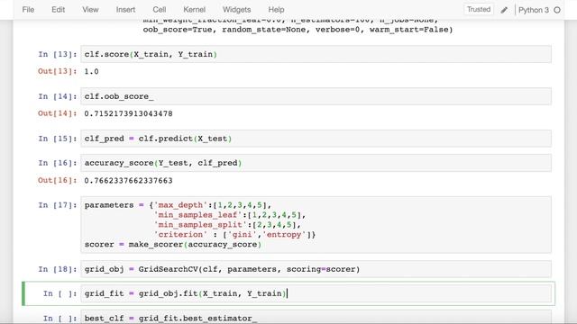The width and height of the screenshot is (577, 324).
Task: Click into cell In [13] clf.score code
Action: coord(316,54)
